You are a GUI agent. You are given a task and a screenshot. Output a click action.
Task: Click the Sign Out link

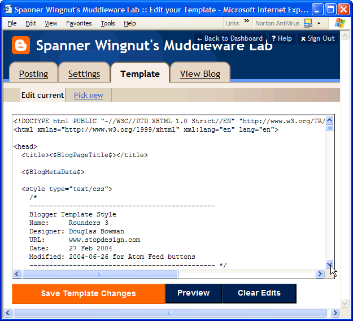pos(317,38)
